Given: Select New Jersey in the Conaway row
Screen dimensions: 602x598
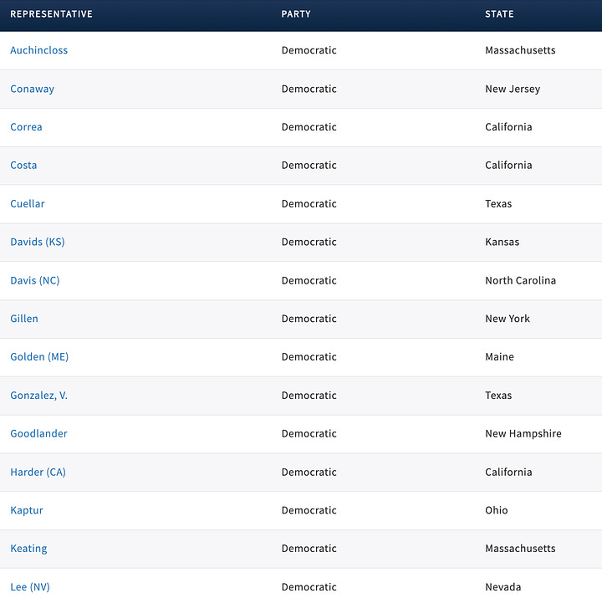Looking at the screenshot, I should [x=513, y=89].
